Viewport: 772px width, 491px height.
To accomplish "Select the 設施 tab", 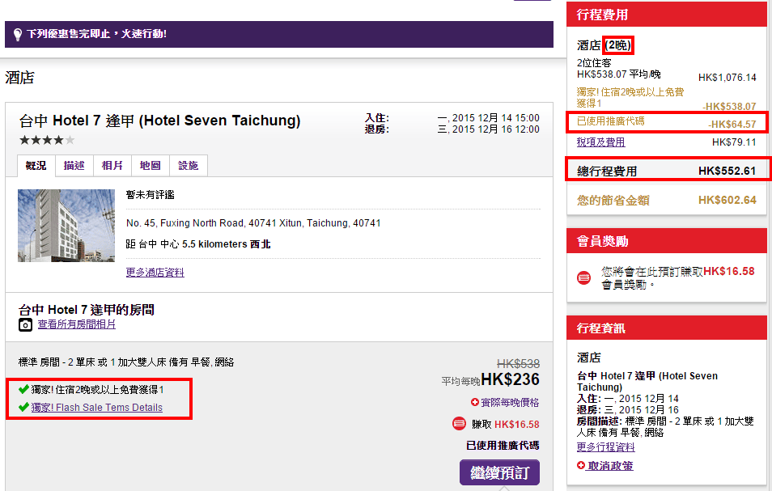I will pos(188,165).
